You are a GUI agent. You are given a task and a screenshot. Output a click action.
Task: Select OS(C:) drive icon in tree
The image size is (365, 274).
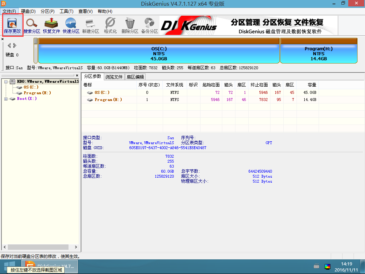click(19, 87)
